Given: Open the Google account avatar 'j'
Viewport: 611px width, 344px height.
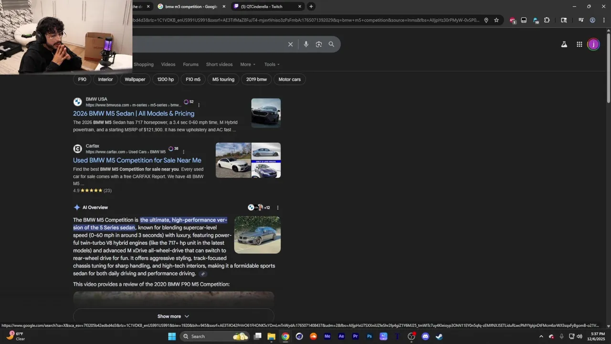Looking at the screenshot, I should click(x=593, y=44).
